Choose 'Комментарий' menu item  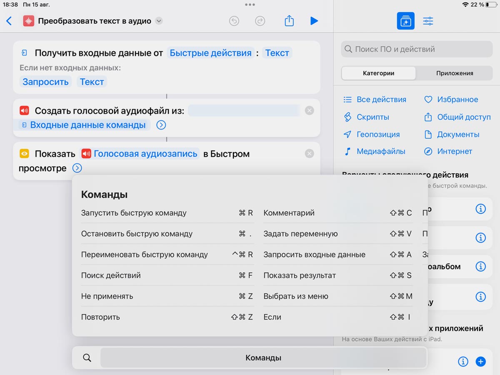point(338,213)
